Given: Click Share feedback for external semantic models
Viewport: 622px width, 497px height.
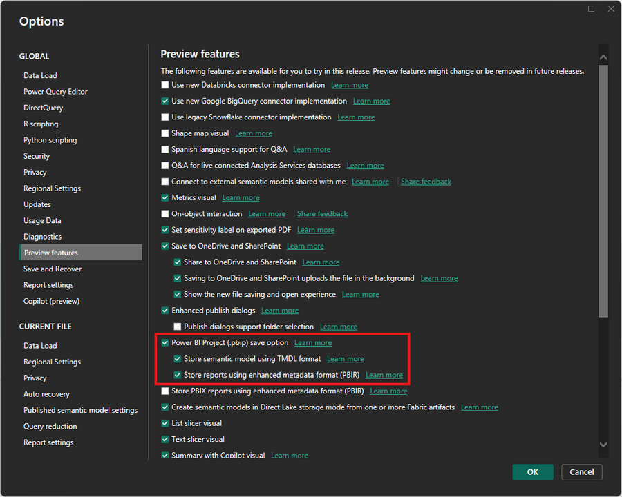Looking at the screenshot, I should (426, 182).
